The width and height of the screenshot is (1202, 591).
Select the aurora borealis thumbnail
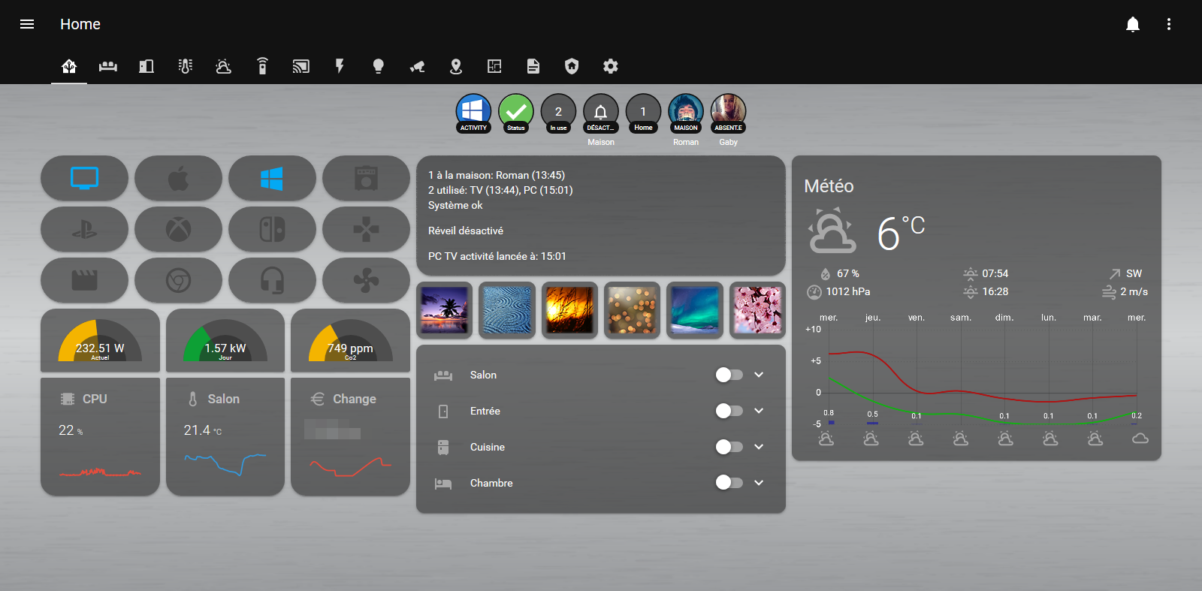695,310
